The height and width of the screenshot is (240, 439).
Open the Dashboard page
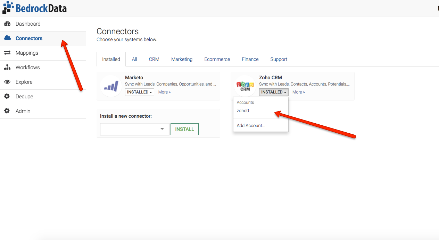43,24
